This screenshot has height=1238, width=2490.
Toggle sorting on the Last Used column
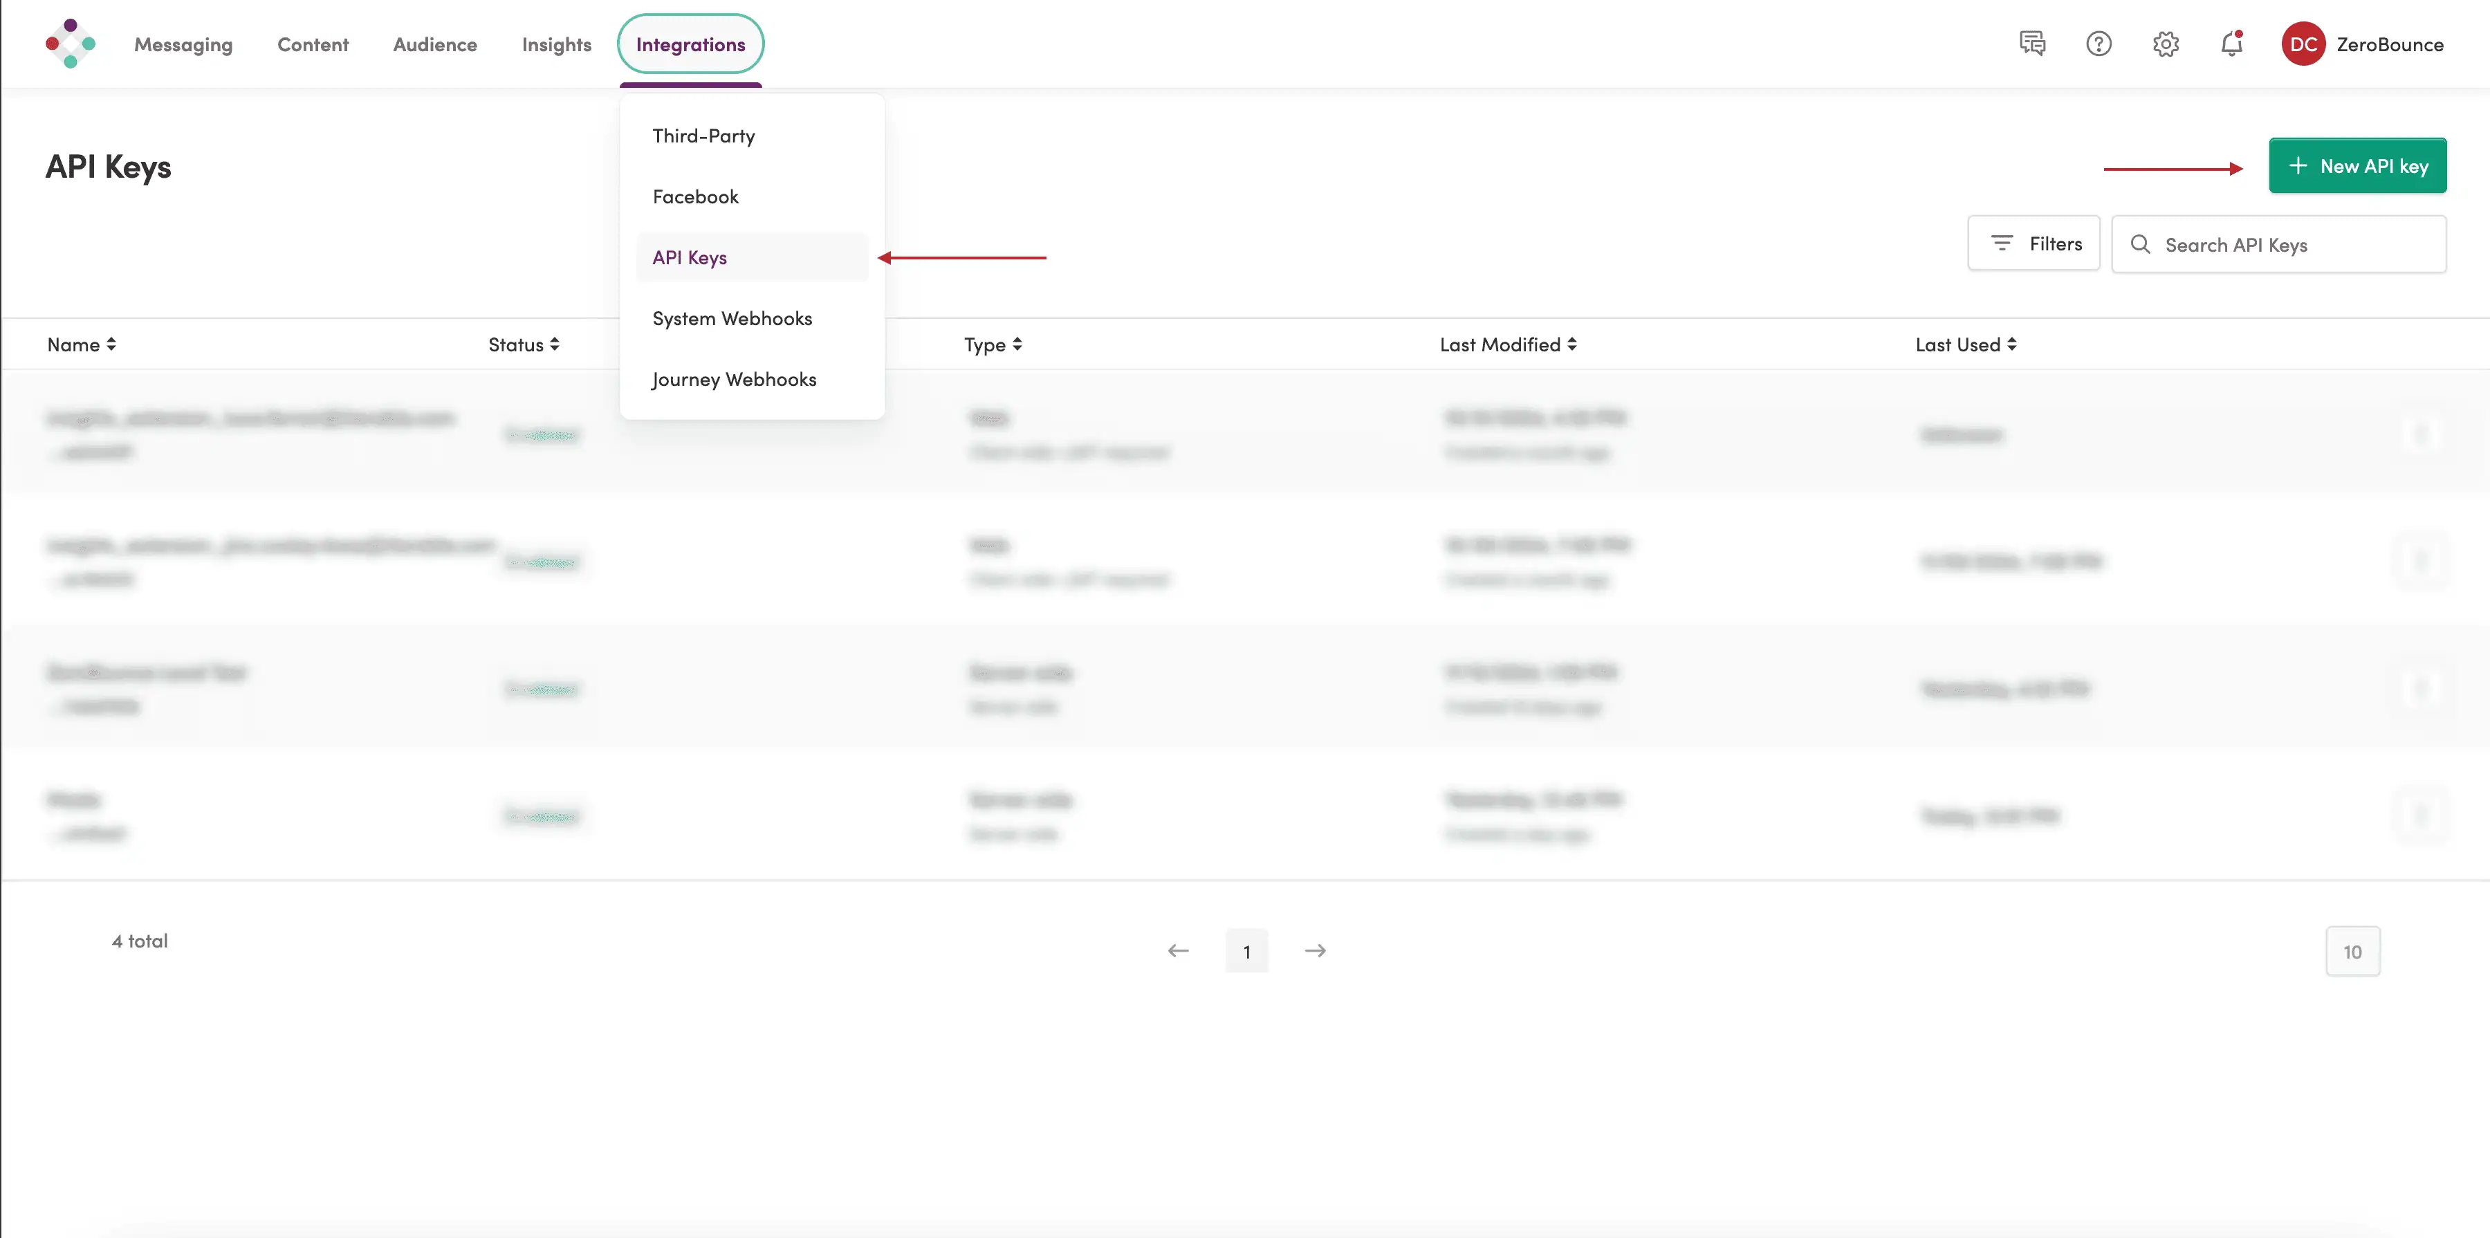coord(1964,344)
